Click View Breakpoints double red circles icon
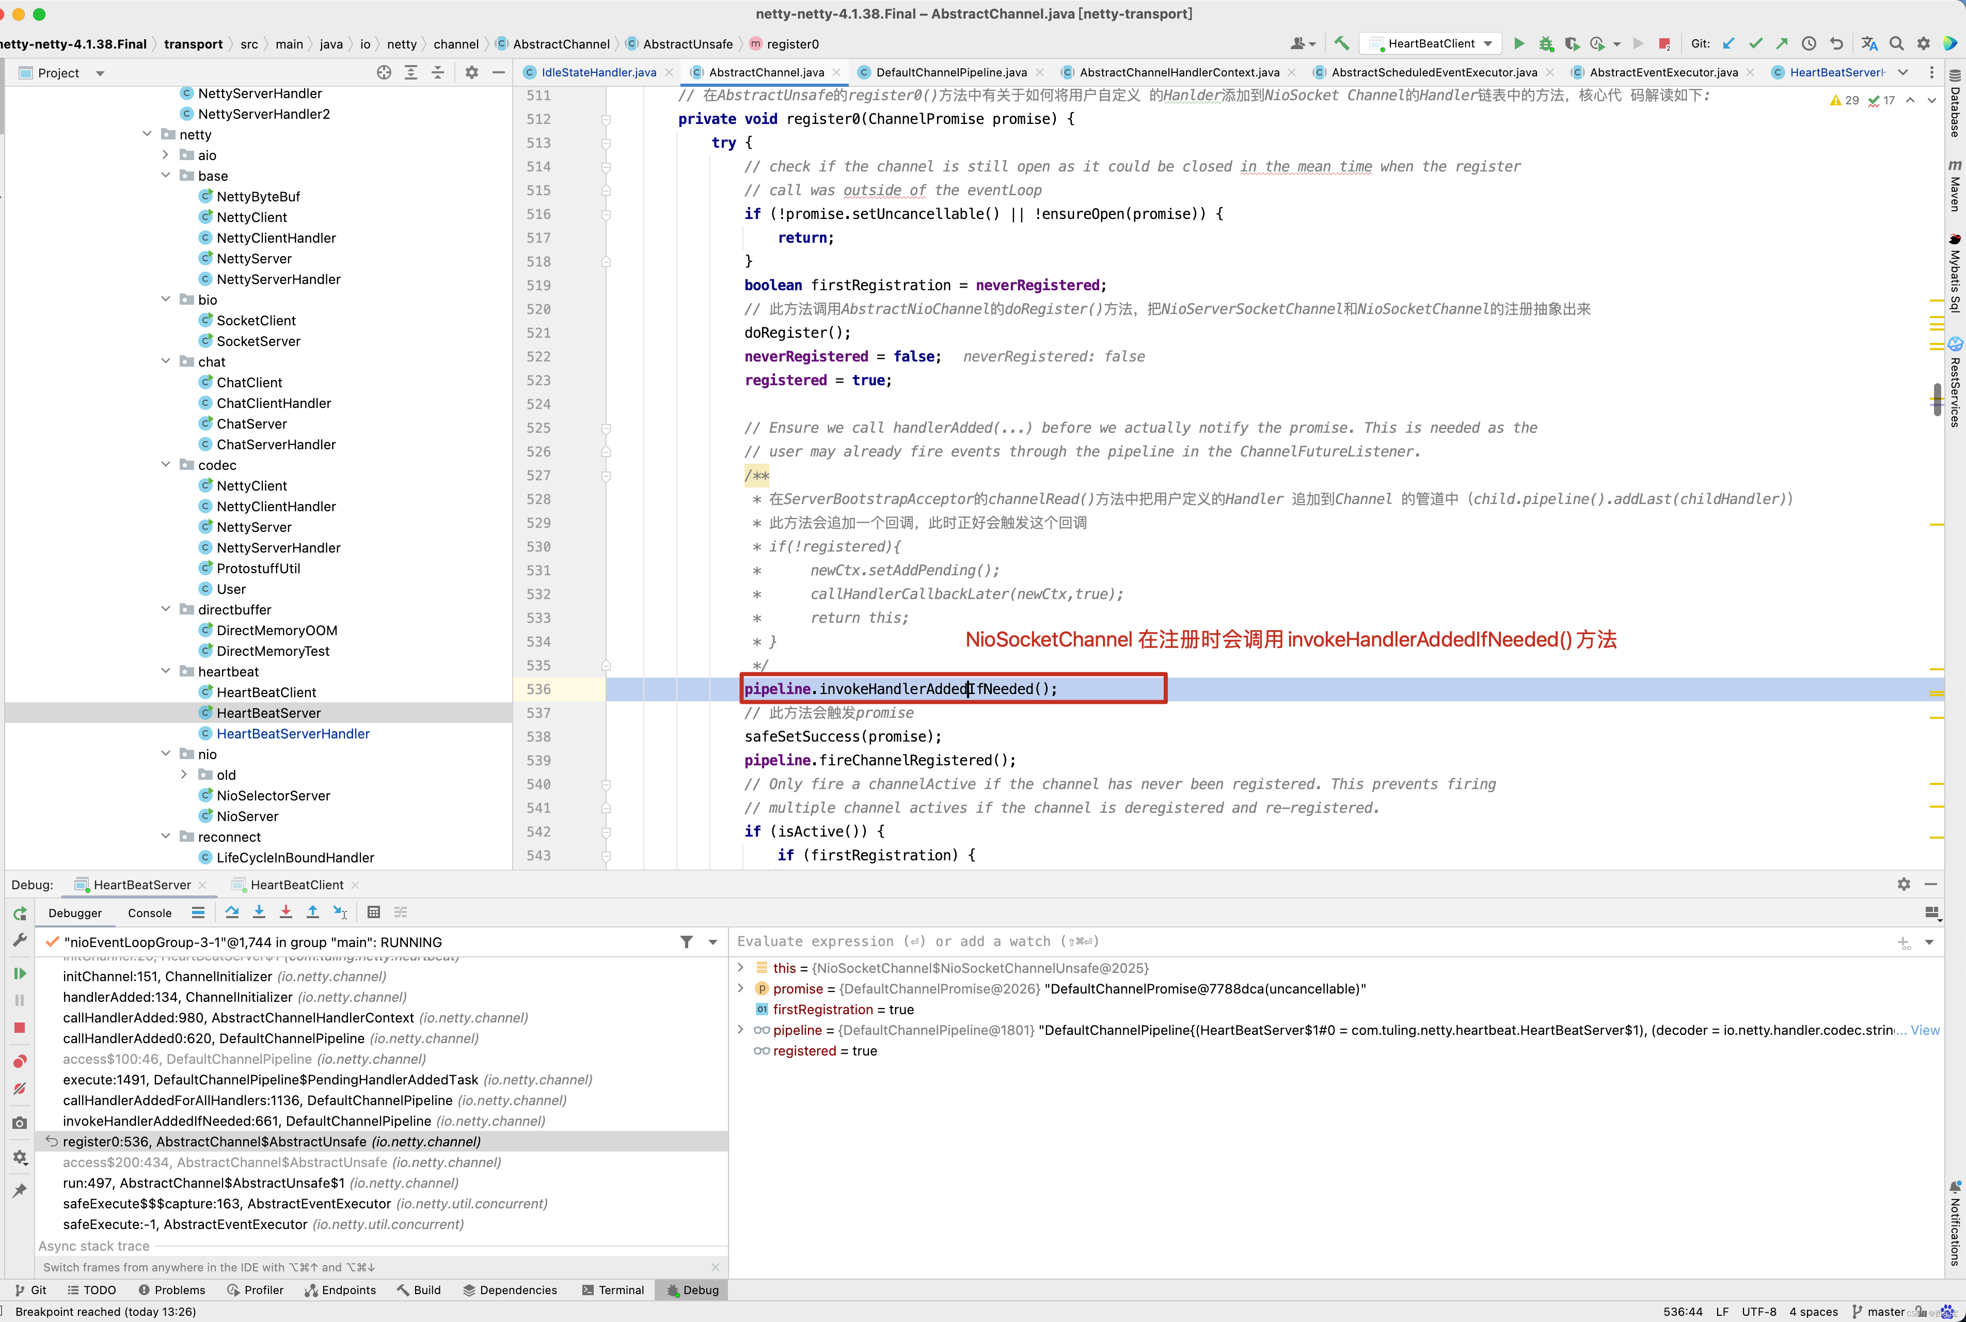This screenshot has width=1966, height=1322. (20, 1062)
